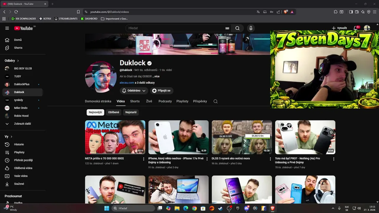The height and width of the screenshot is (213, 379).
Task: Select the Nejstarší sort chip
Action: pyautogui.click(x=131, y=112)
